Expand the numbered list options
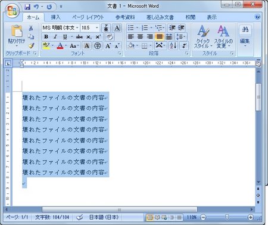Screen dimensions: 268x225 151,27
